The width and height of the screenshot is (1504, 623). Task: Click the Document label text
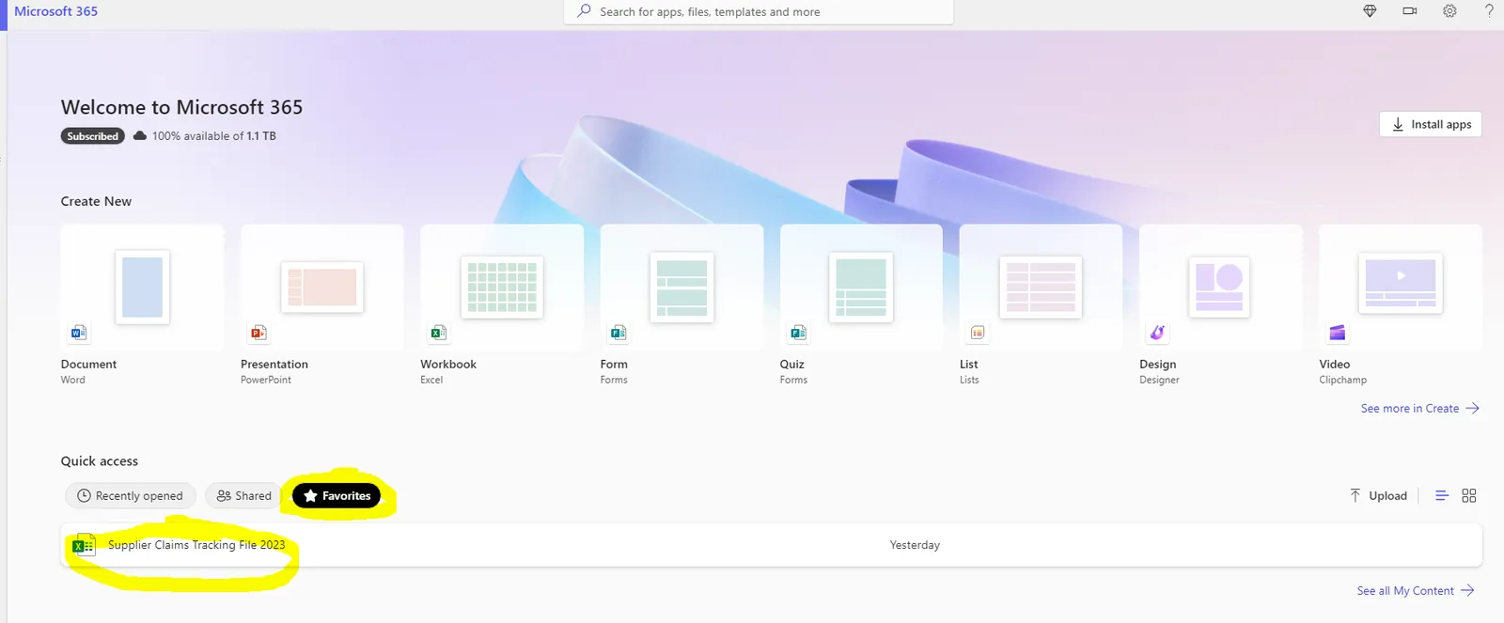coord(88,364)
